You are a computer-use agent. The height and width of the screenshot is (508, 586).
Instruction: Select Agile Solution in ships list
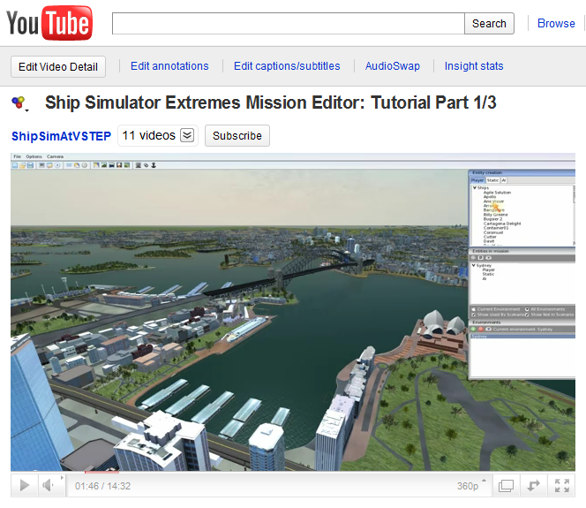[497, 193]
